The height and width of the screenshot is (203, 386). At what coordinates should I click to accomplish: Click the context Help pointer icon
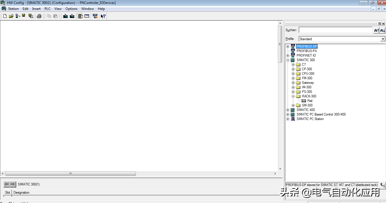[x=103, y=16]
